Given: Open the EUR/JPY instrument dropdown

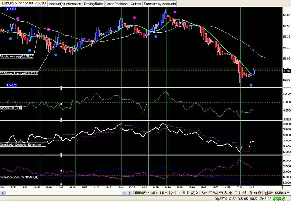Looking at the screenshot, I should (x=142, y=193).
